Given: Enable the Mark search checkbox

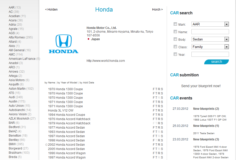Looking at the screenshot, I should click(x=175, y=24).
